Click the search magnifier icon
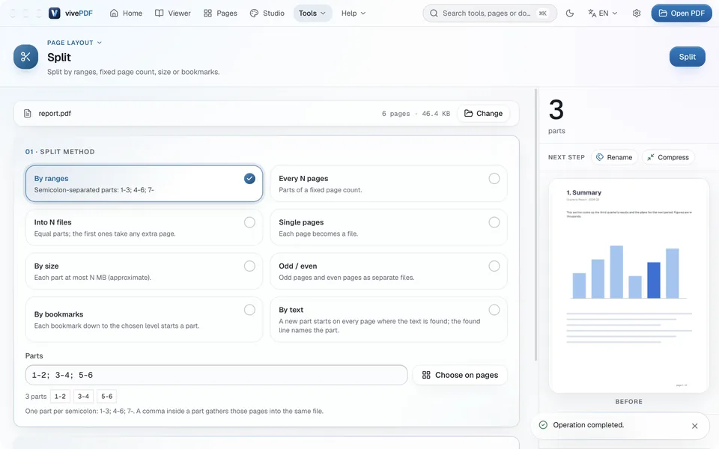Viewport: 719px width, 449px height. tap(434, 13)
